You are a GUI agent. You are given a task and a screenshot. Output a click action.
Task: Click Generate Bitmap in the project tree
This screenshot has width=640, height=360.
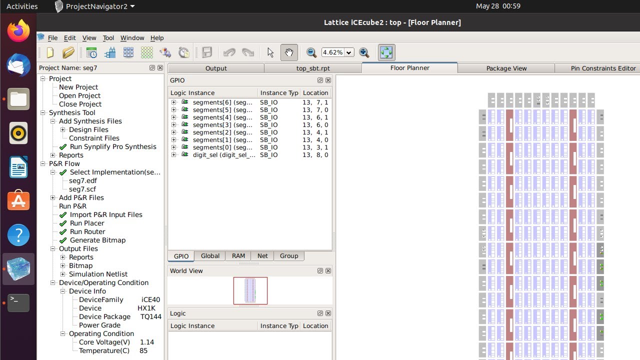click(x=97, y=240)
